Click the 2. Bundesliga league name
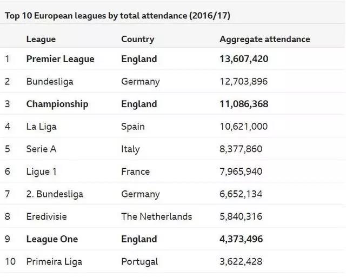 tap(55, 194)
